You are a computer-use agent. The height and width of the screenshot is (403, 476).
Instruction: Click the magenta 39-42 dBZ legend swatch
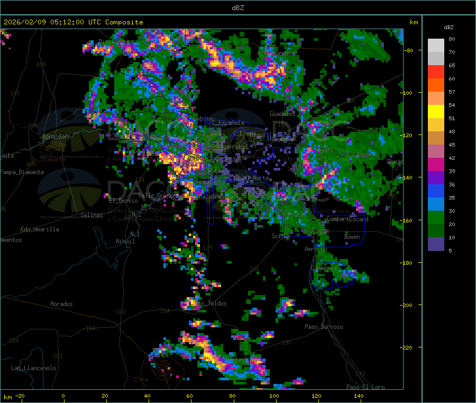(436, 164)
